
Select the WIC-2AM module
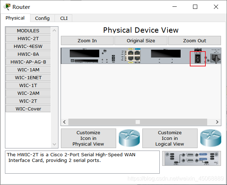[28, 93]
